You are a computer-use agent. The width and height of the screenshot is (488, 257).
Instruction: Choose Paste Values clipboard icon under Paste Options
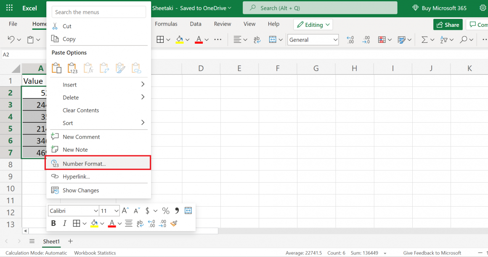click(x=72, y=68)
